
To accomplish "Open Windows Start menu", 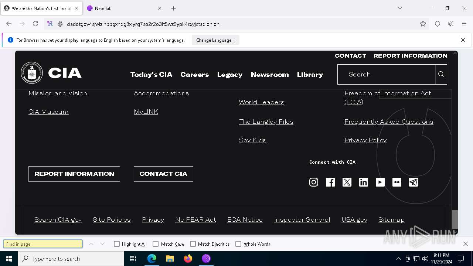I will click(9, 259).
